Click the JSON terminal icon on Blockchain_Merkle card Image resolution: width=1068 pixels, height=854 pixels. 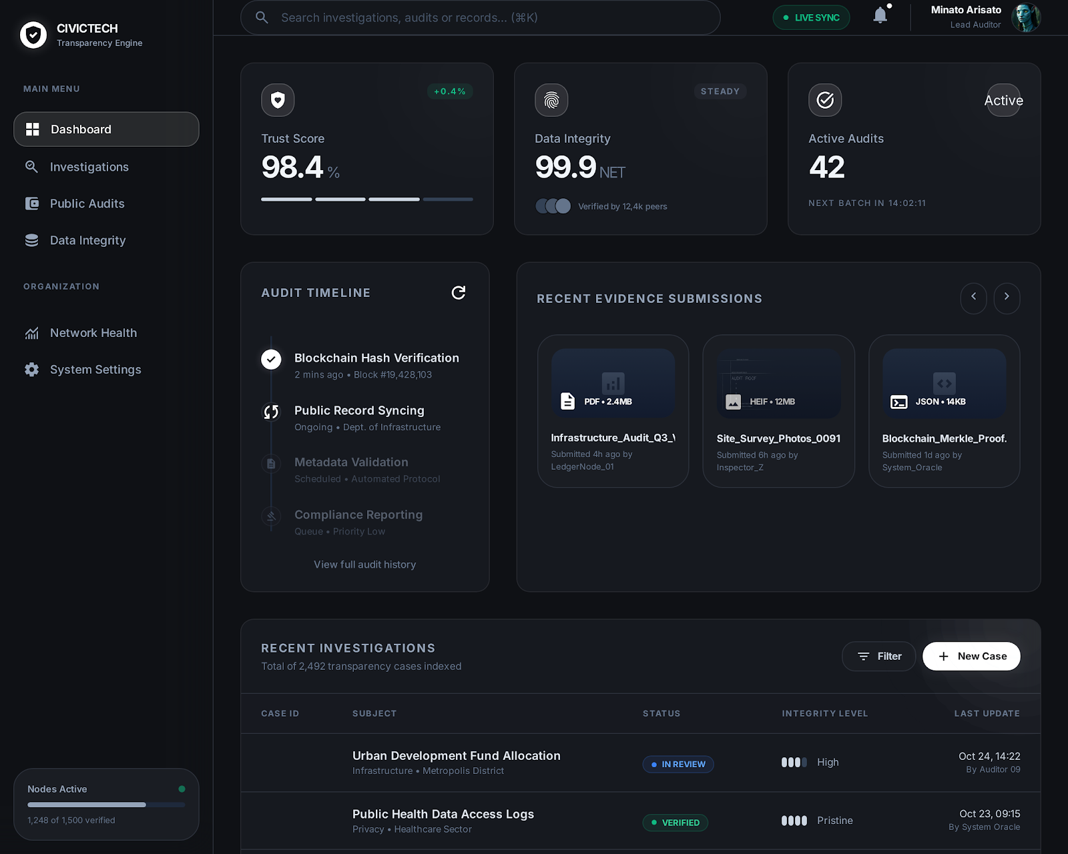(x=899, y=402)
